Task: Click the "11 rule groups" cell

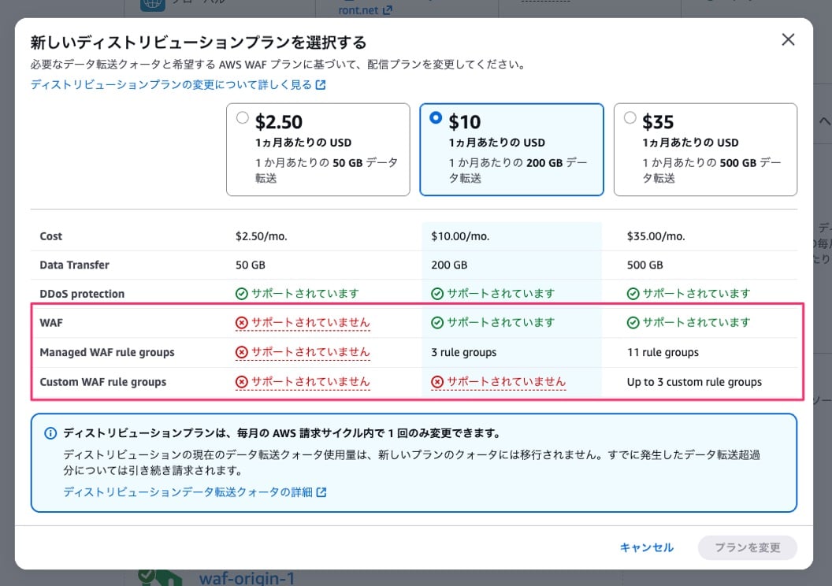Action: click(663, 352)
